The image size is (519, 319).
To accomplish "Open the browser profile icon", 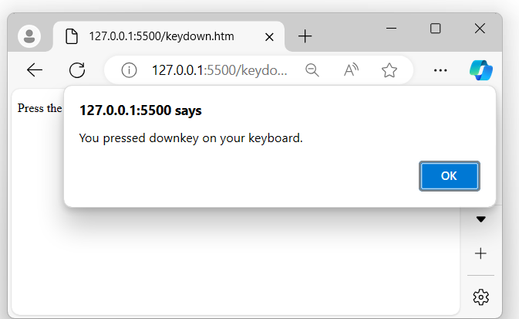I will pyautogui.click(x=29, y=36).
